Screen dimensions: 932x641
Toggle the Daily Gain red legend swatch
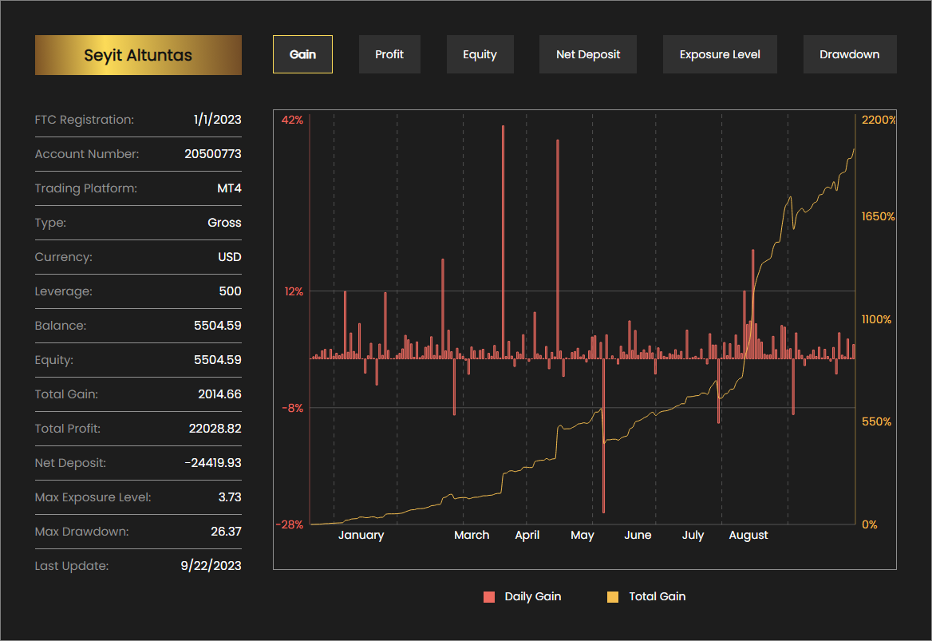489,597
